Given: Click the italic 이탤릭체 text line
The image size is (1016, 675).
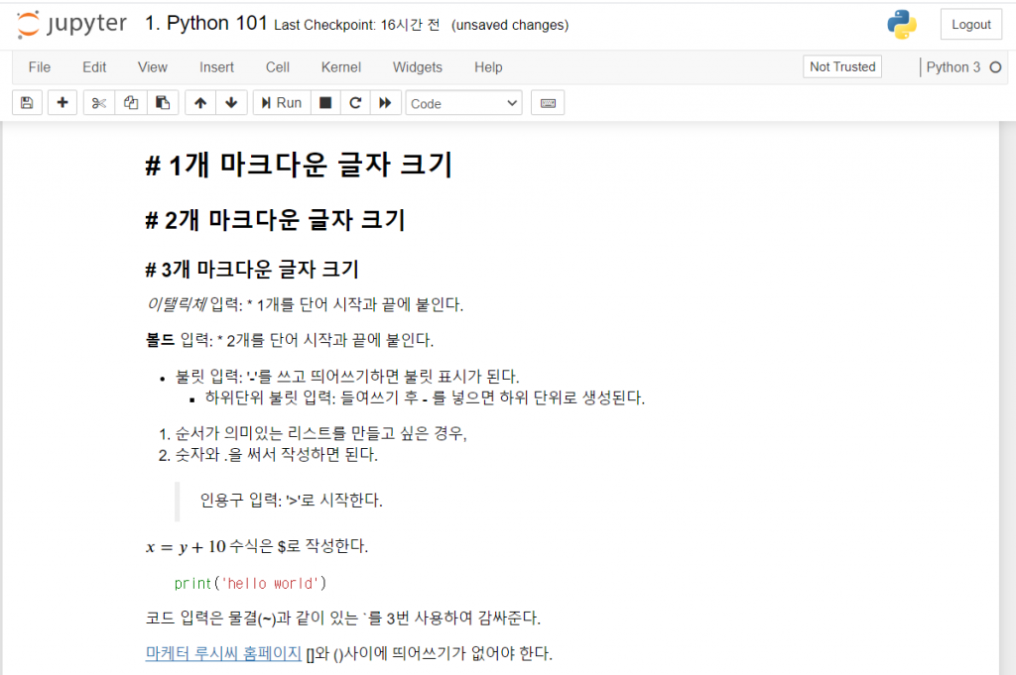Looking at the screenshot, I should (305, 304).
